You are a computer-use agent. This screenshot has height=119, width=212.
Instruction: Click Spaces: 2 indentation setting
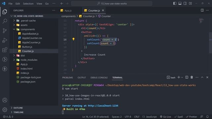117,117
